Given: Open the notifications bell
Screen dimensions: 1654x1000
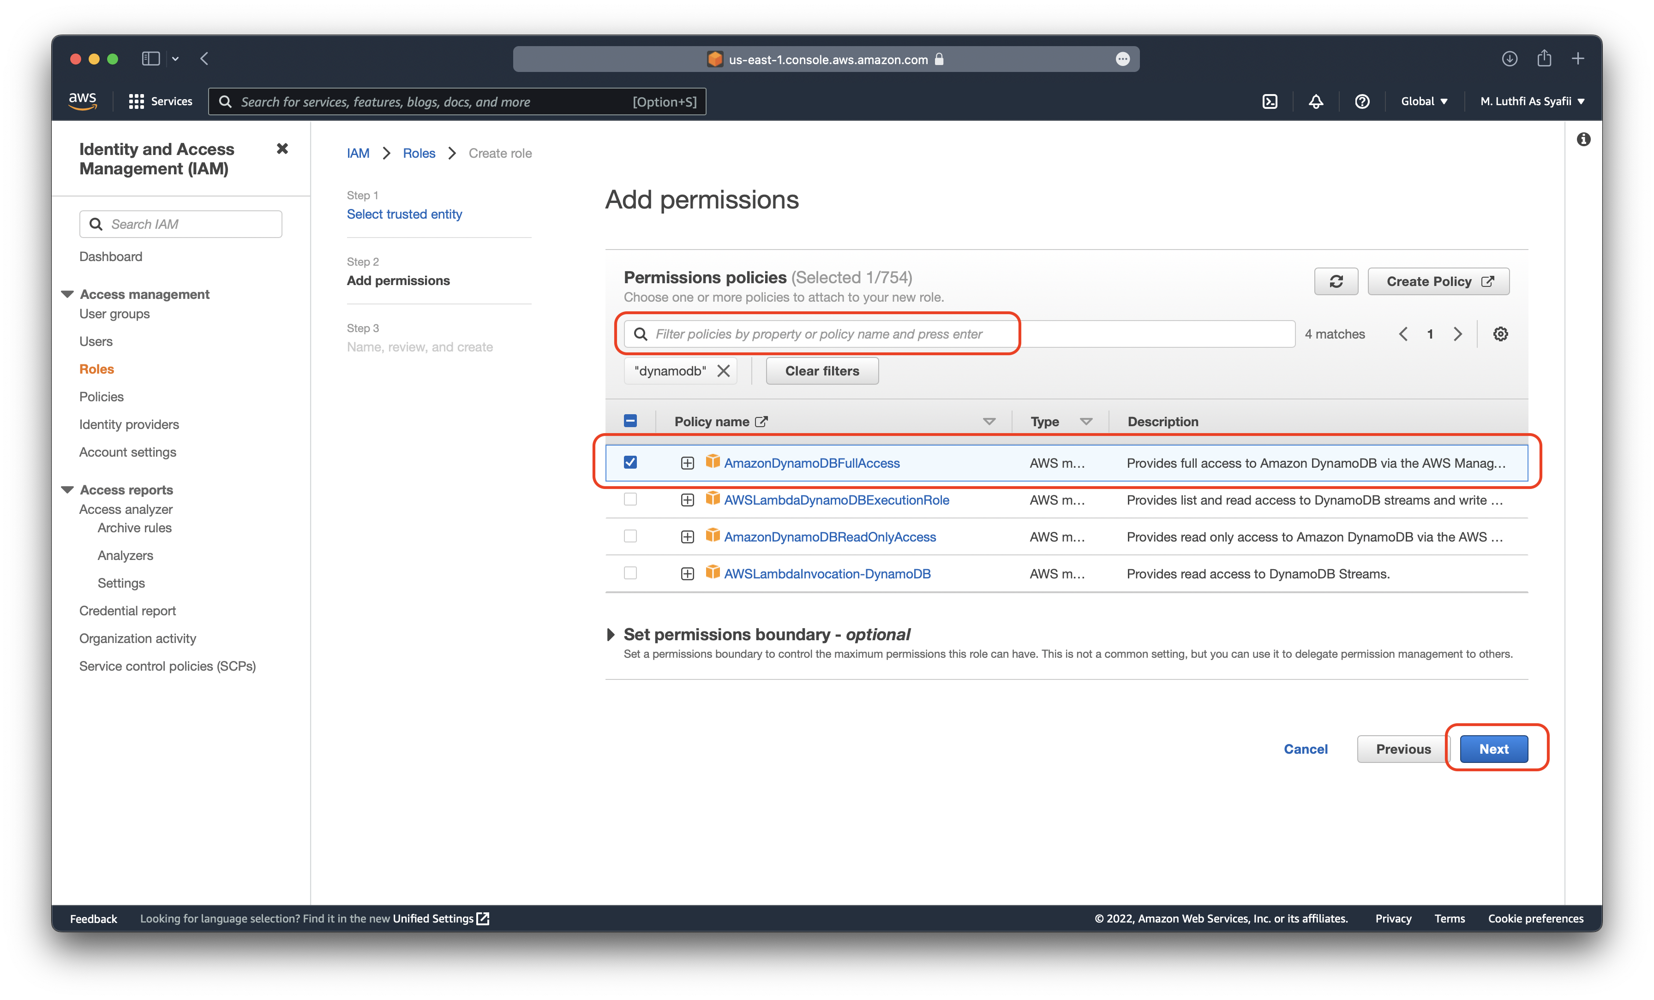Looking at the screenshot, I should point(1316,101).
